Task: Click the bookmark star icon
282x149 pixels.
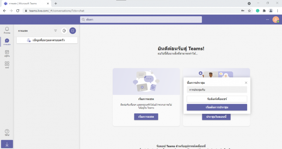Action: 249,11
